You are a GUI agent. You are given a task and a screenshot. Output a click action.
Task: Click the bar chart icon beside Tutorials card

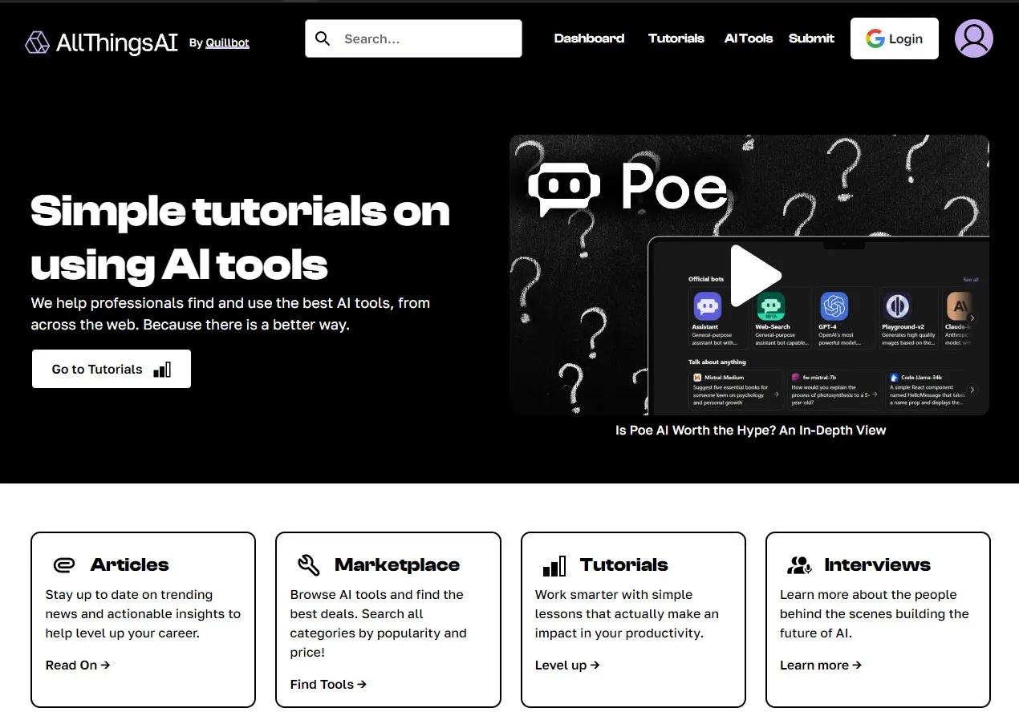click(554, 566)
